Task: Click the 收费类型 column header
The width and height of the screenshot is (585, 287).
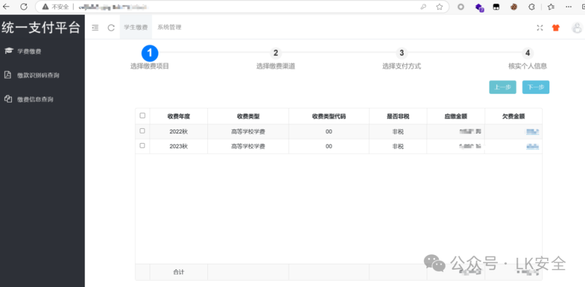Action: [248, 116]
